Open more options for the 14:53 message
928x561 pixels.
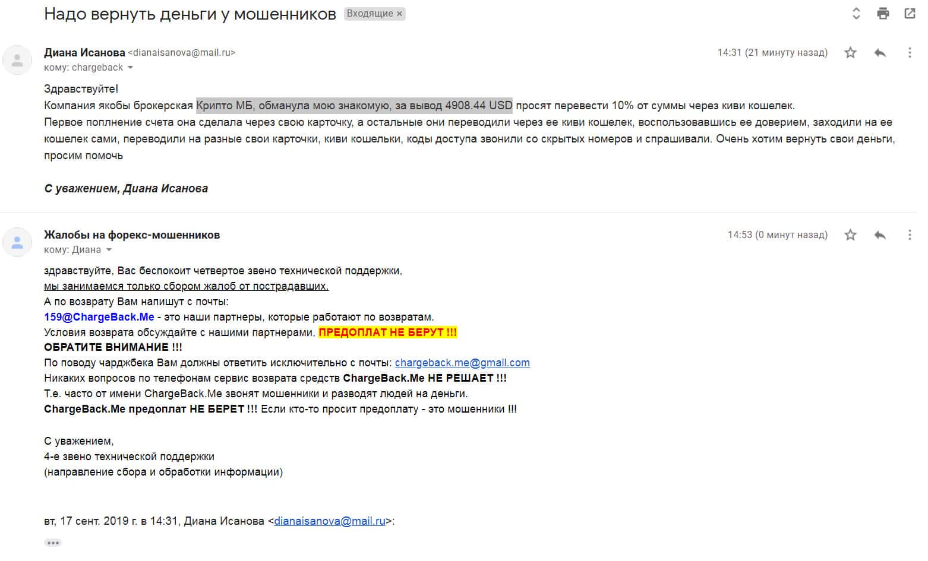click(x=910, y=235)
